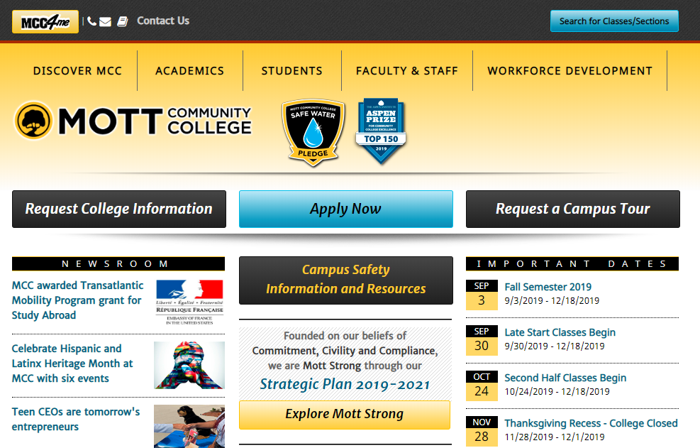700x448 pixels.
Task: Click the Safe Water Pledge badge
Action: pos(313,132)
